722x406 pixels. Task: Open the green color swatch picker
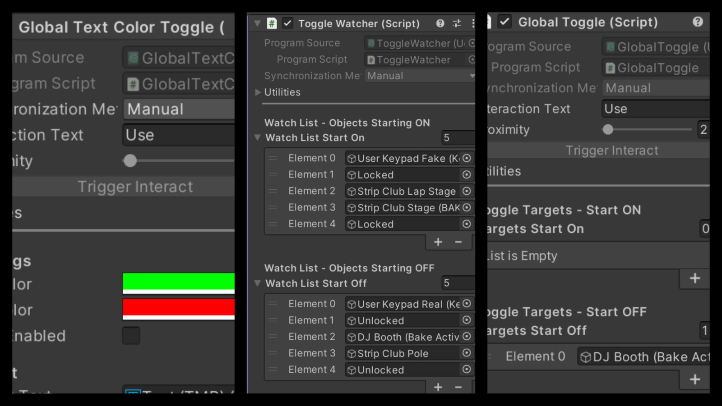tap(178, 282)
